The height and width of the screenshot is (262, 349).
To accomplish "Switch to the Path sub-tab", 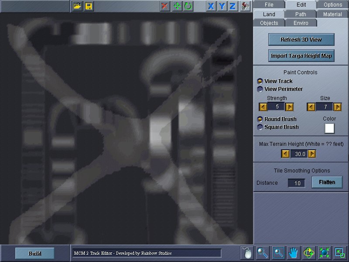I will [x=301, y=14].
